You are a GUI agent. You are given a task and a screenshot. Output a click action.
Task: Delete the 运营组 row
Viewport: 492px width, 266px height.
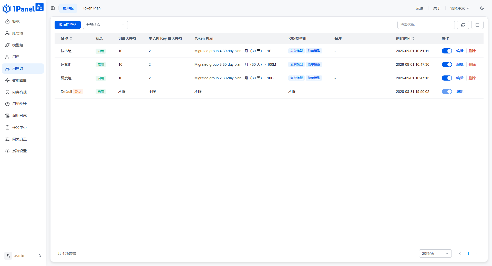click(x=472, y=64)
